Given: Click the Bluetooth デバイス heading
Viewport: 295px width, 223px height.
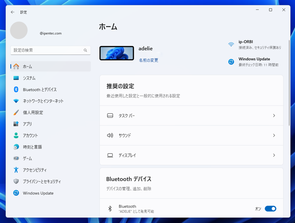Looking at the screenshot, I should pyautogui.click(x=129, y=179).
